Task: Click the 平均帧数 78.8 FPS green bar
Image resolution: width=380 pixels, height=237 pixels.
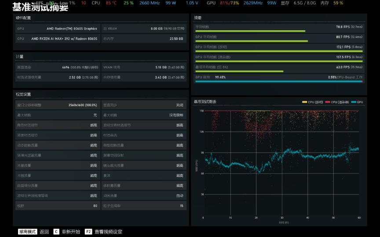Action: tap(250, 31)
